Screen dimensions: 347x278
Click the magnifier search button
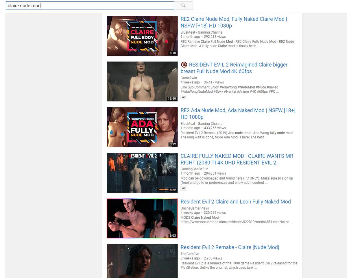coord(184,6)
